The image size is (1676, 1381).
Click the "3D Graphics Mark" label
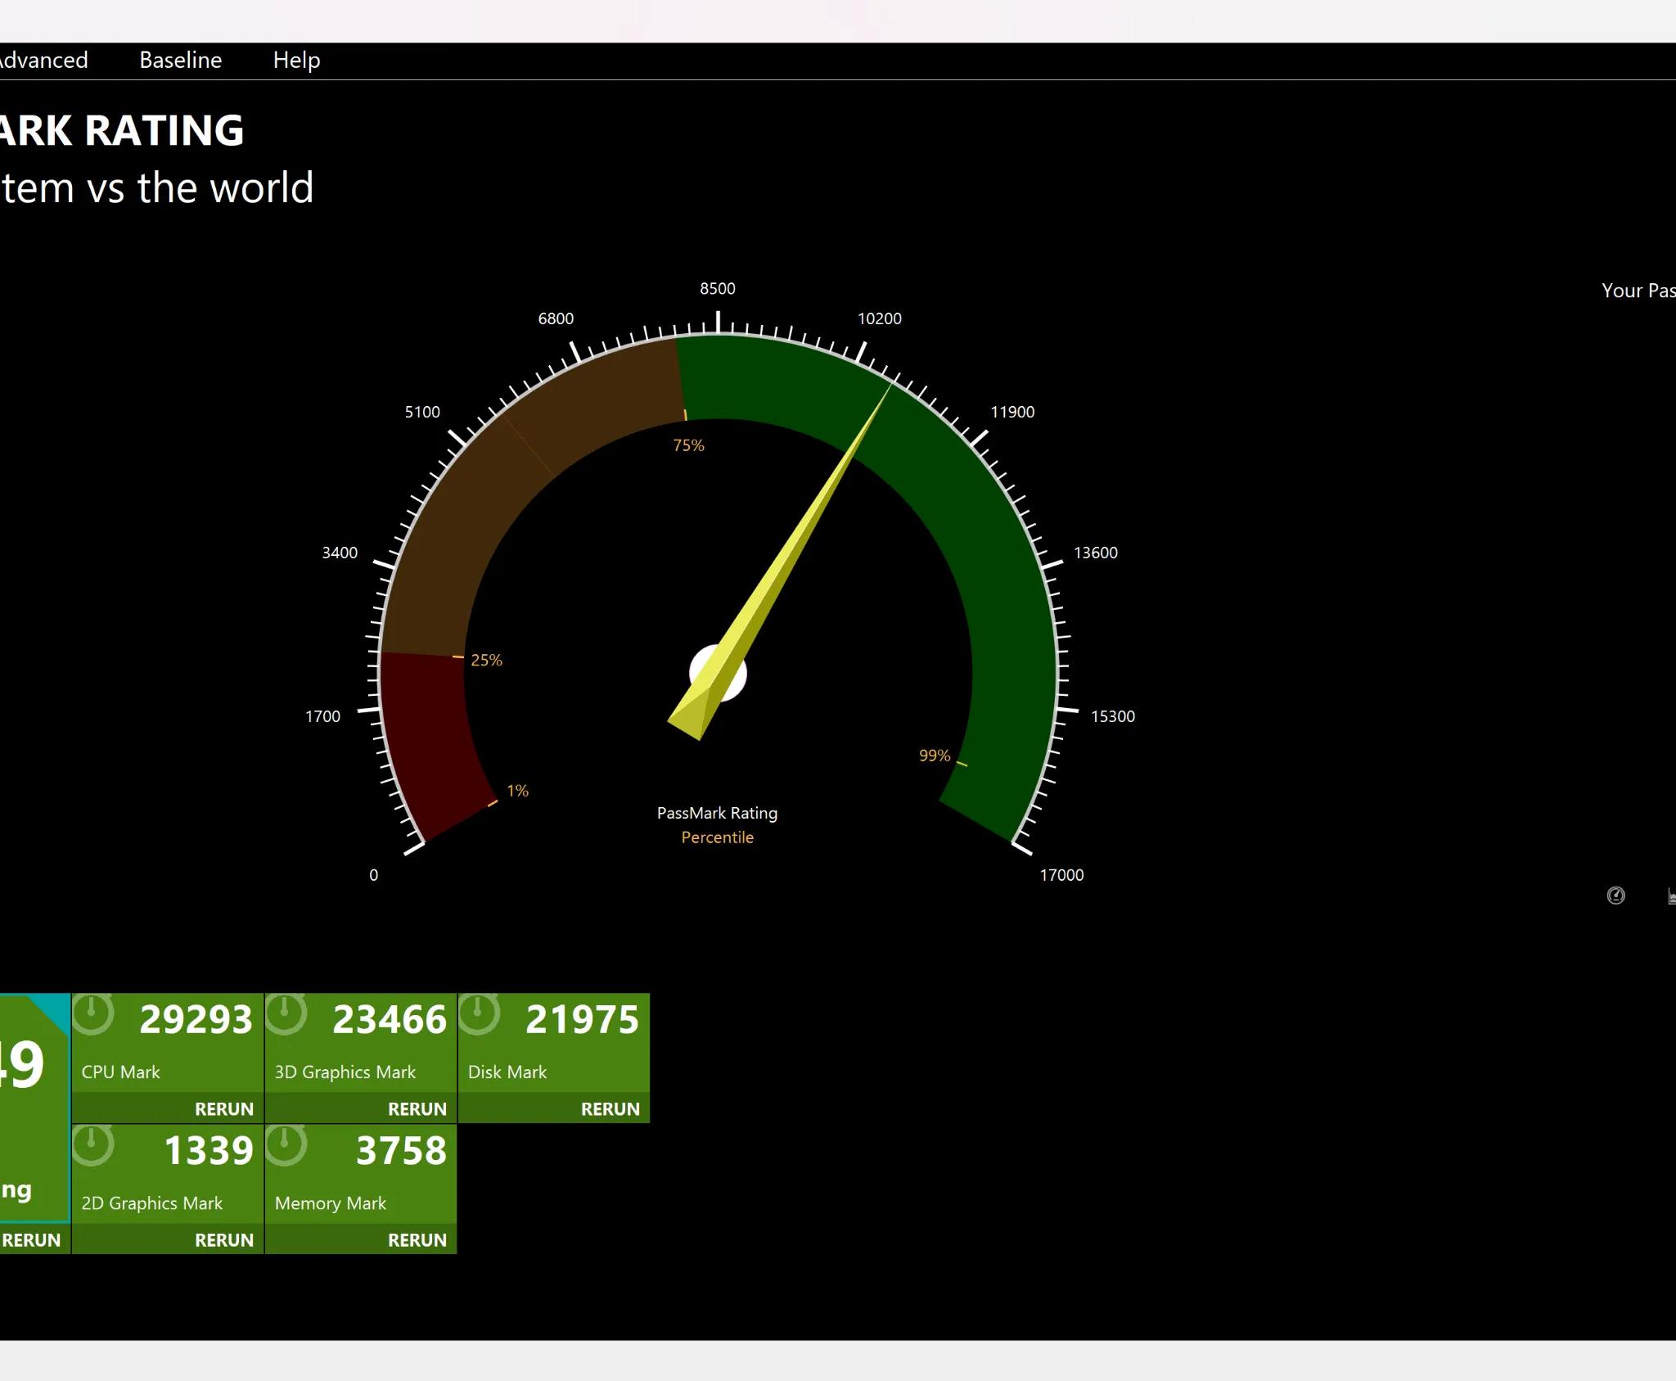pyautogui.click(x=345, y=1072)
